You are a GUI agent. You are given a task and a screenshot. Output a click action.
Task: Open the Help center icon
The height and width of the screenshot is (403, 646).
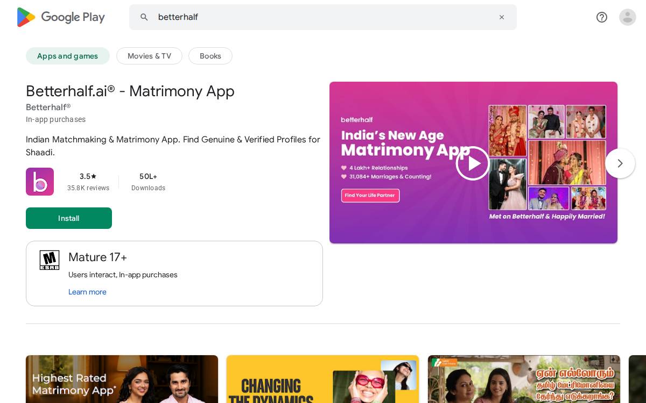click(602, 17)
